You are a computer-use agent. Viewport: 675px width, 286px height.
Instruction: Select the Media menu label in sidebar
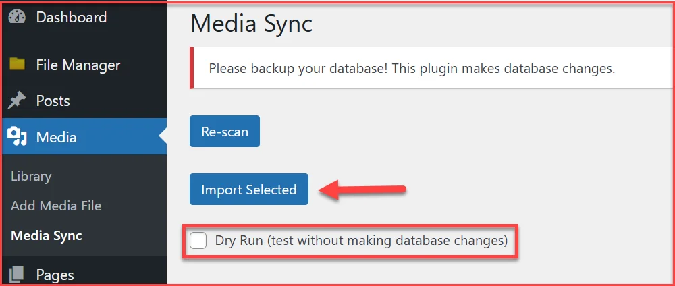click(x=56, y=137)
